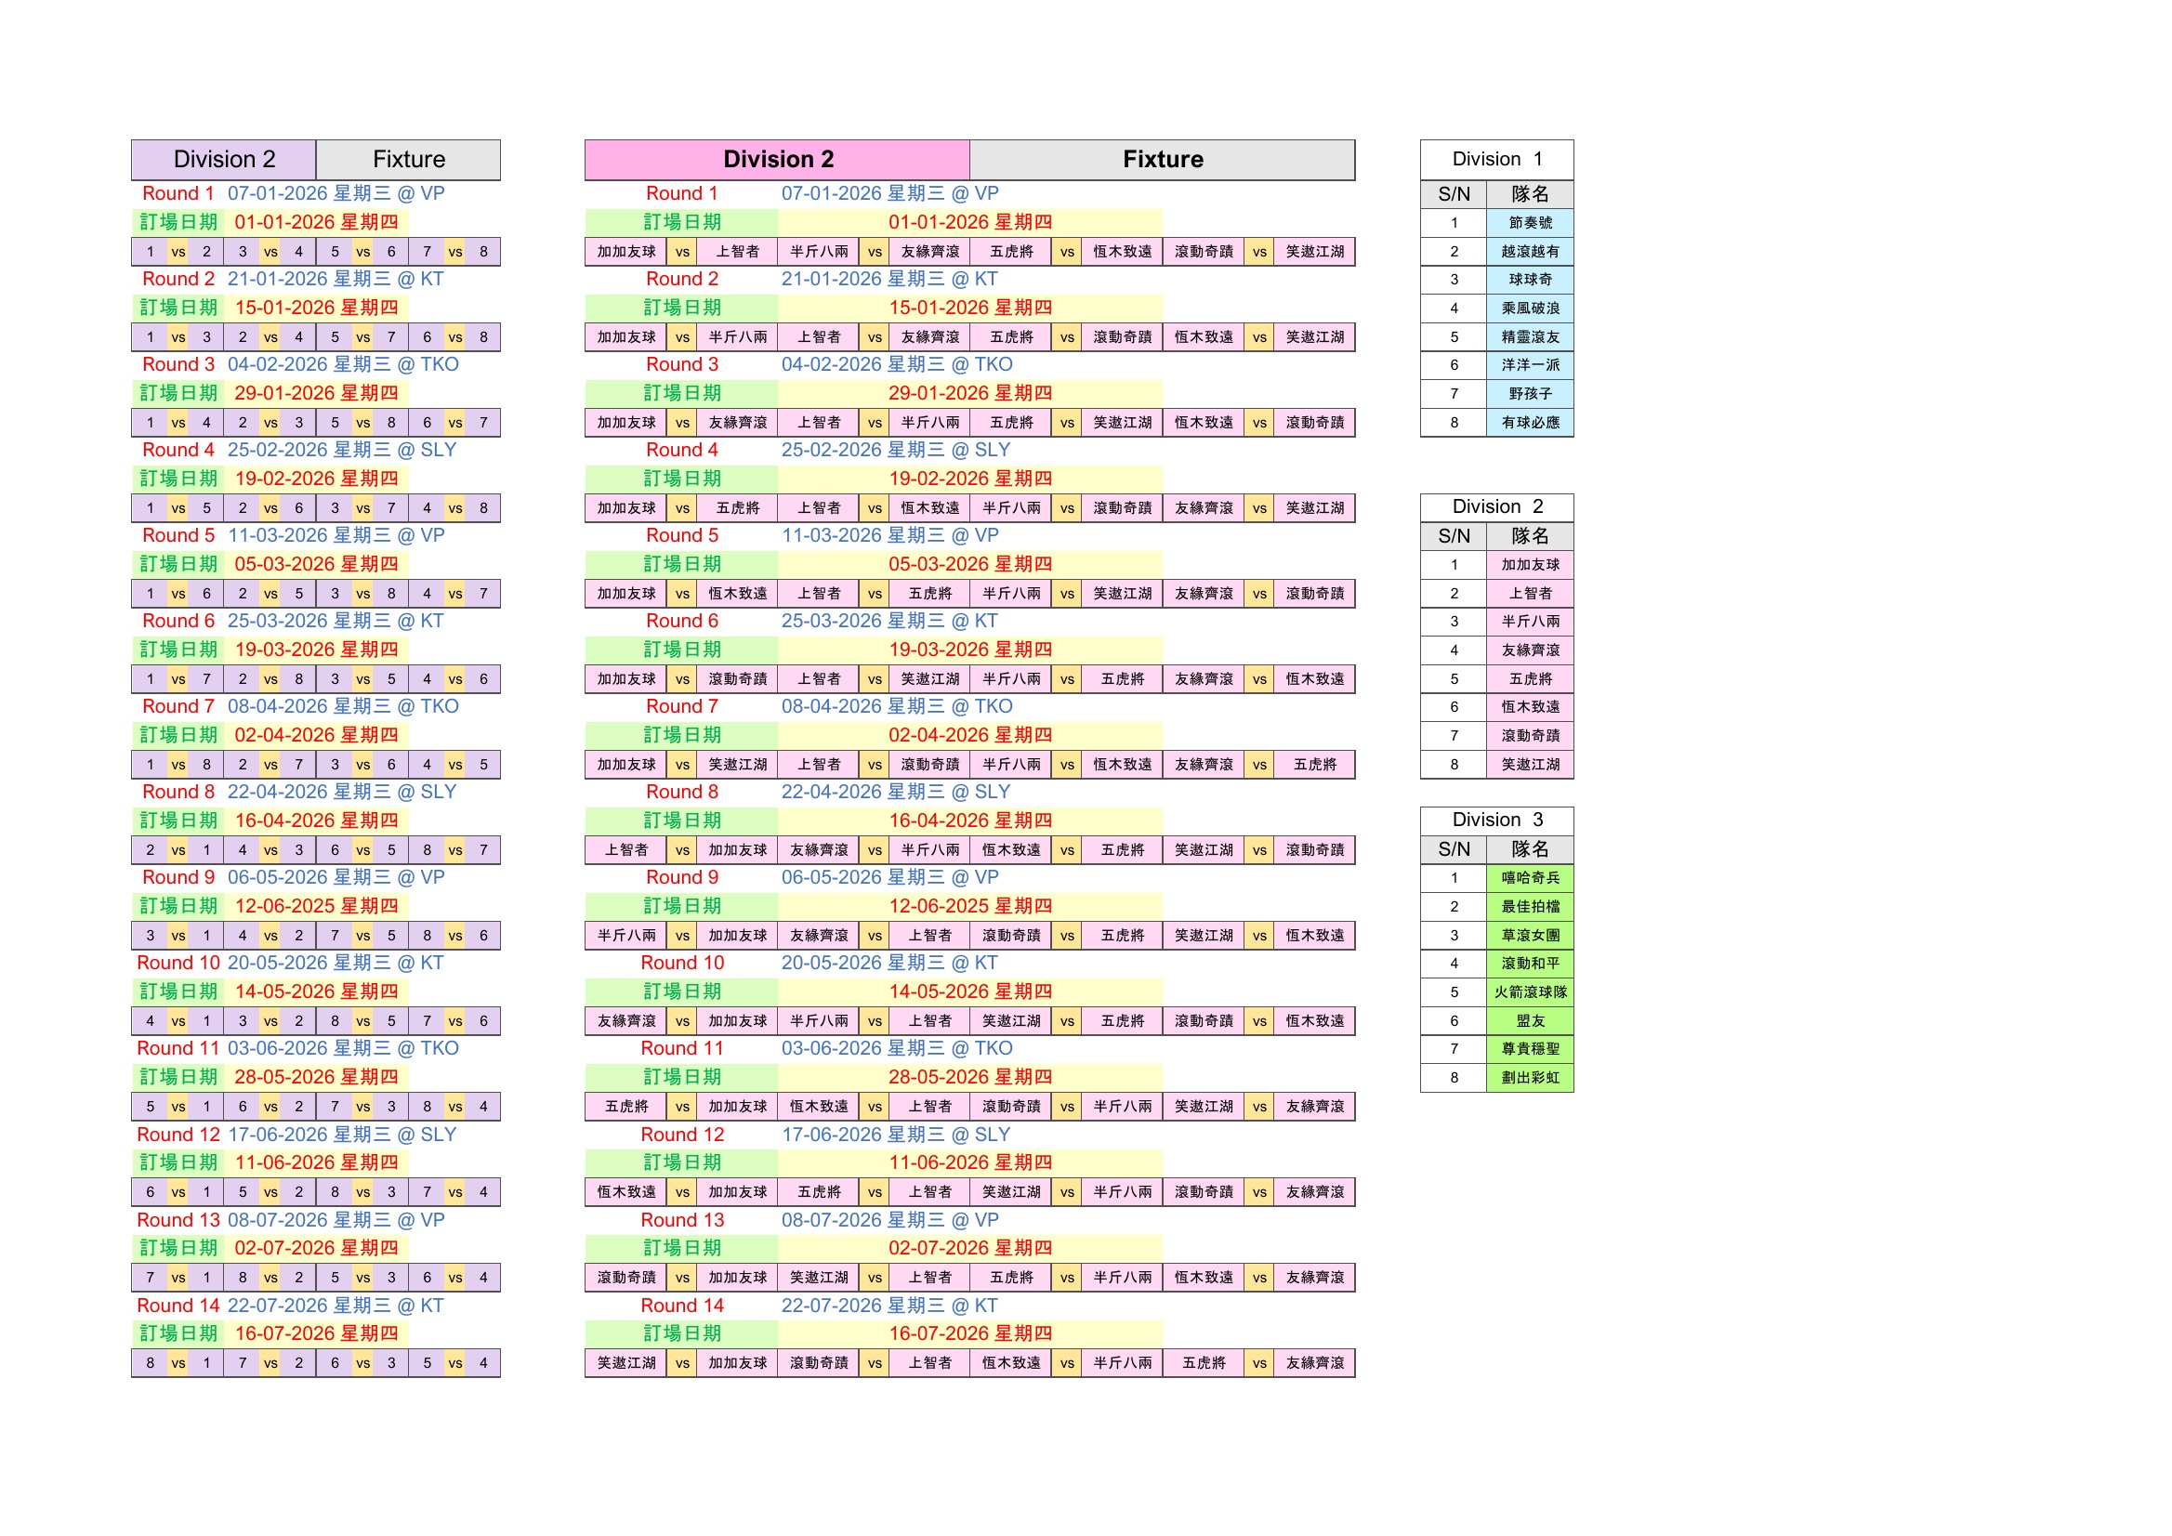Click the S/N header under Division 3
Image resolution: width=2172 pixels, height=1536 pixels.
pyautogui.click(x=1454, y=849)
